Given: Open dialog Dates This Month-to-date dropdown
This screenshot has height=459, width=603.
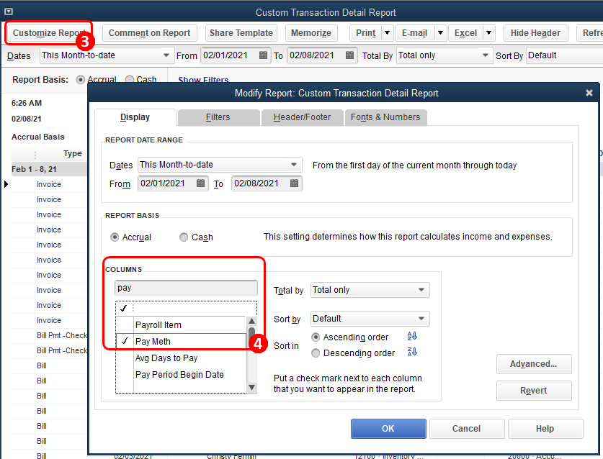Looking at the screenshot, I should 294,165.
